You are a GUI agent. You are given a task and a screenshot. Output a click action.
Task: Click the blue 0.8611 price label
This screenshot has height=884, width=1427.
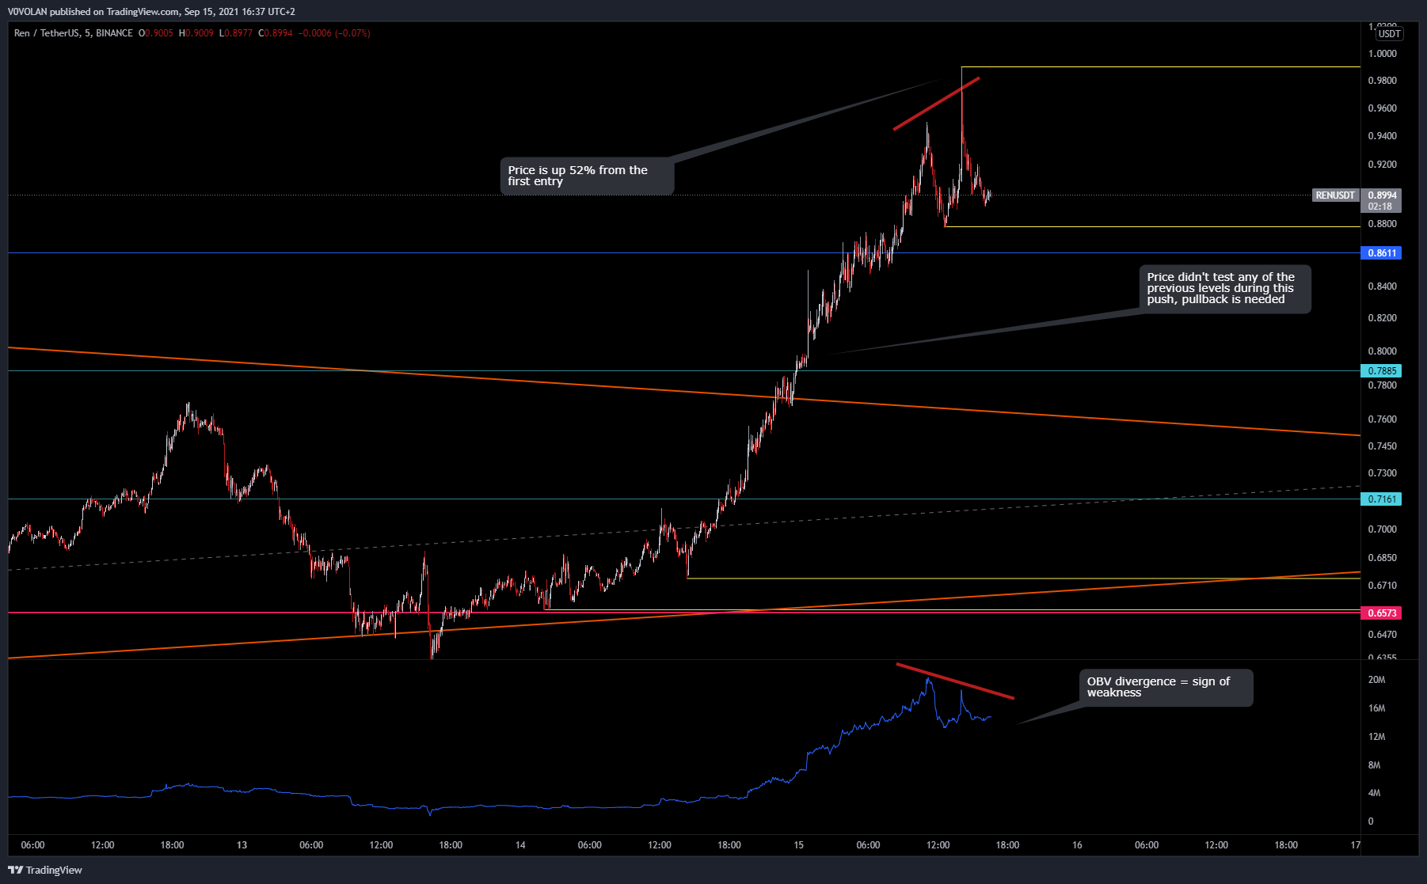coord(1381,253)
